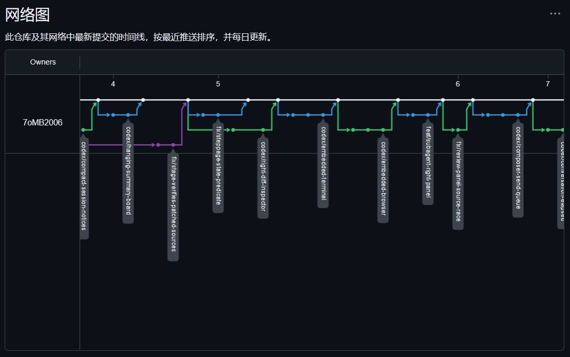Select the green commit dot above compact-session-notices

[x=83, y=130]
